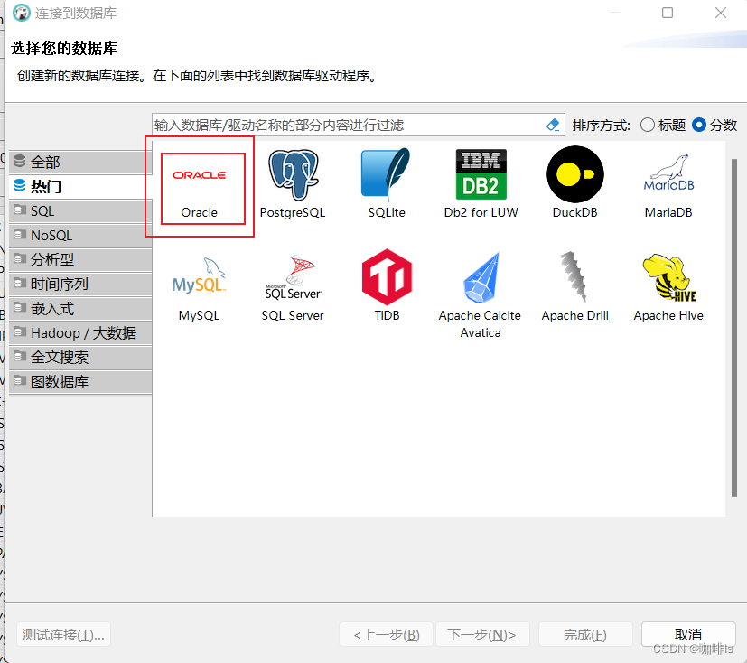Image resolution: width=747 pixels, height=663 pixels.
Task: Choose the Apache Calcite Avatica icon
Action: (x=481, y=277)
